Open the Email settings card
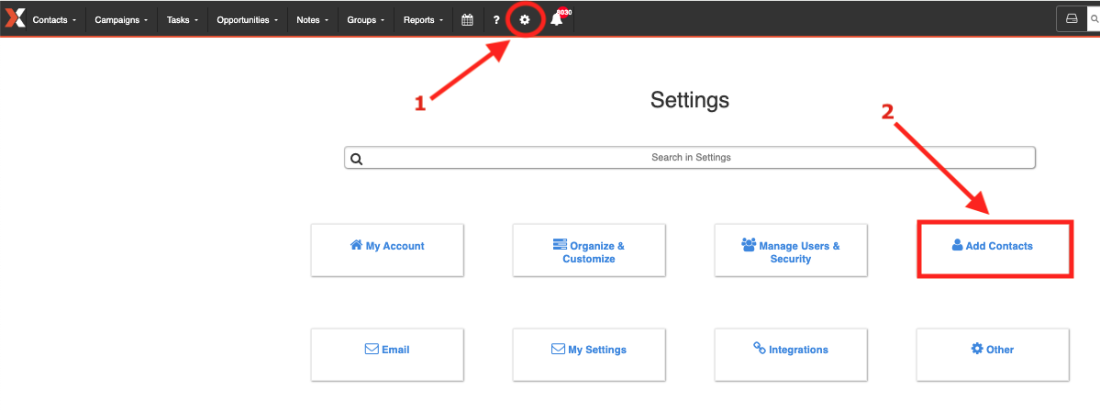Image resolution: width=1100 pixels, height=412 pixels. [x=387, y=354]
